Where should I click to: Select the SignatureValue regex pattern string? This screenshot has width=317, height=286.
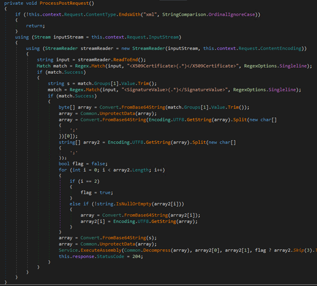tap(174, 90)
